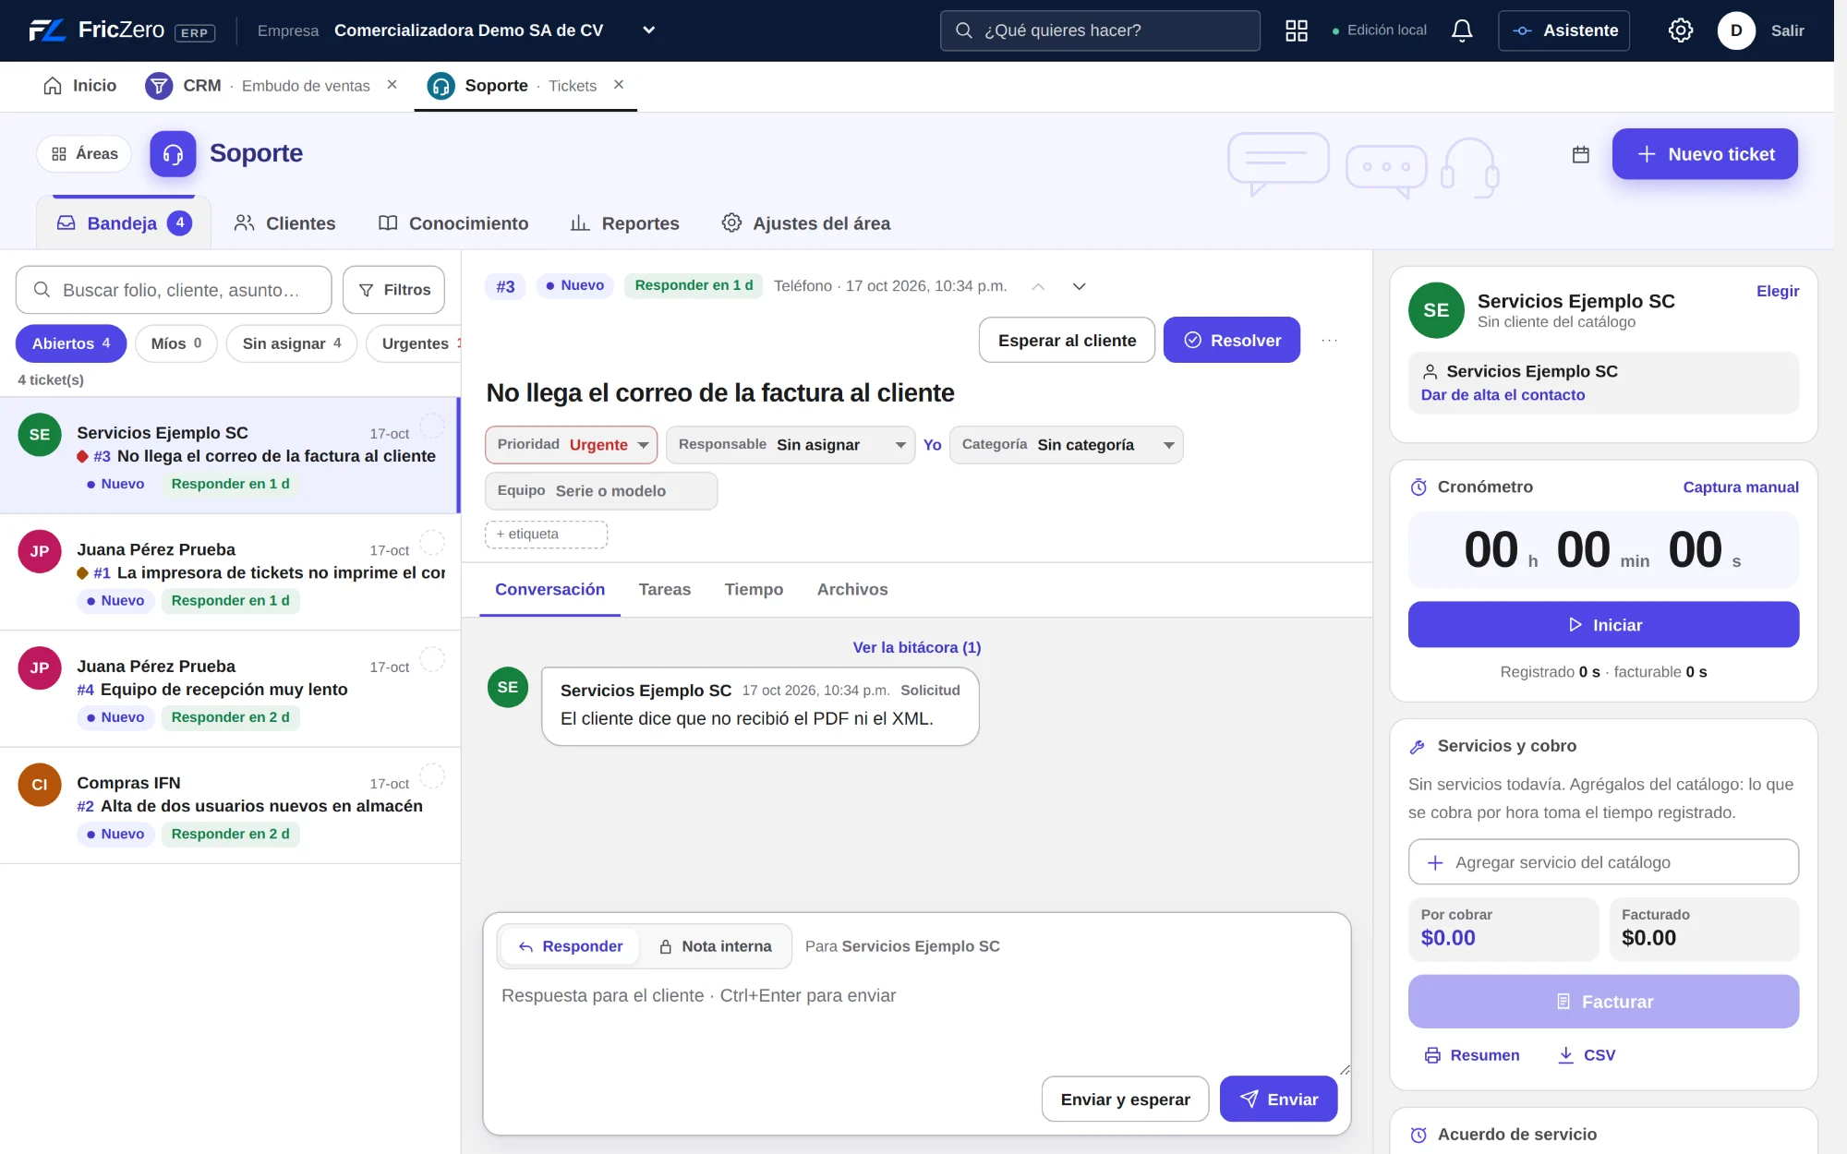1847x1154 pixels.
Task: Open settings gear in top bar
Action: click(1681, 30)
